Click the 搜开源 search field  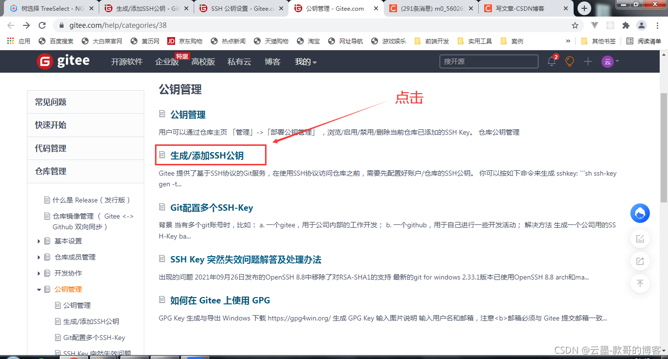pyautogui.click(x=489, y=61)
